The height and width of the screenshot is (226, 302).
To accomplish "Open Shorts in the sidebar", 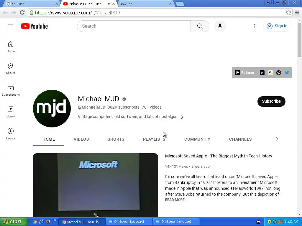I will click(x=11, y=69).
